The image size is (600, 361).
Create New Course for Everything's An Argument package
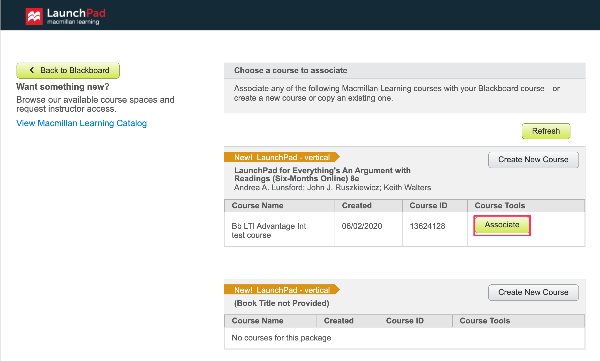tap(533, 159)
